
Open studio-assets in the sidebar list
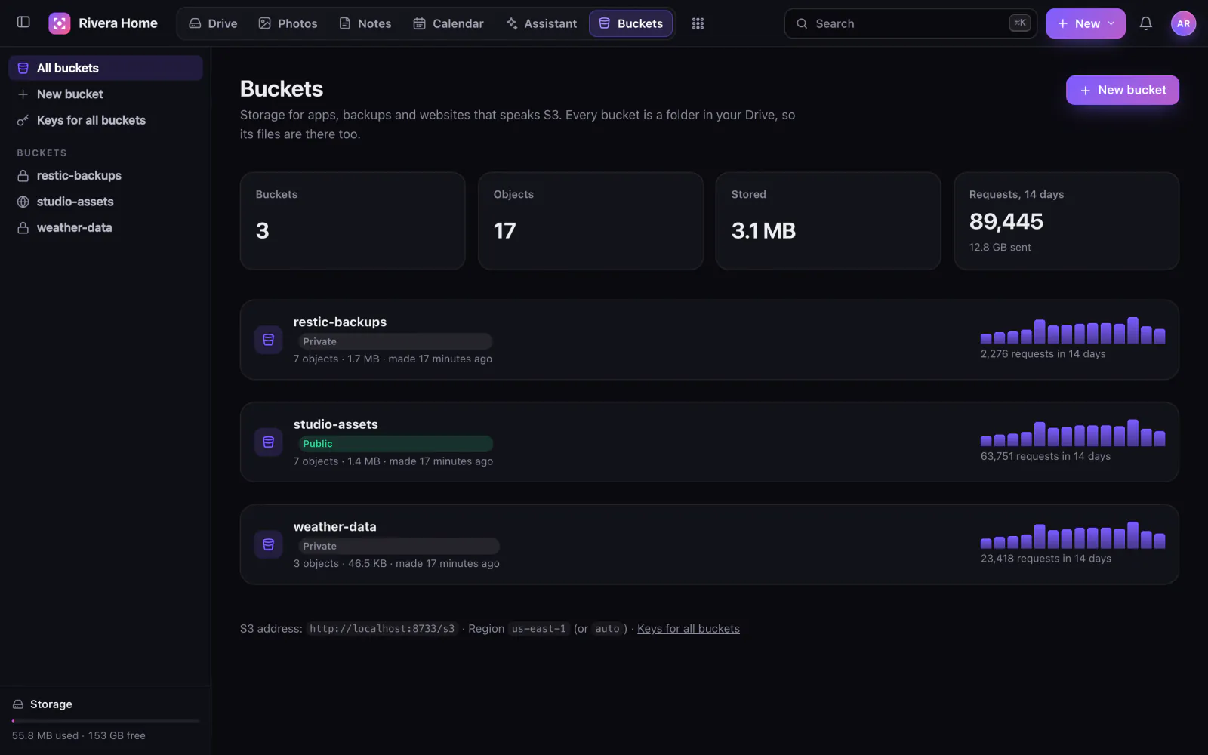[106, 202]
